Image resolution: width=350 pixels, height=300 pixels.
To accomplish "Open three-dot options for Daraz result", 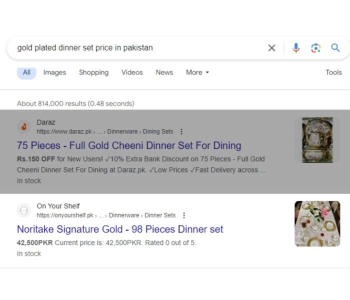I will 181,131.
